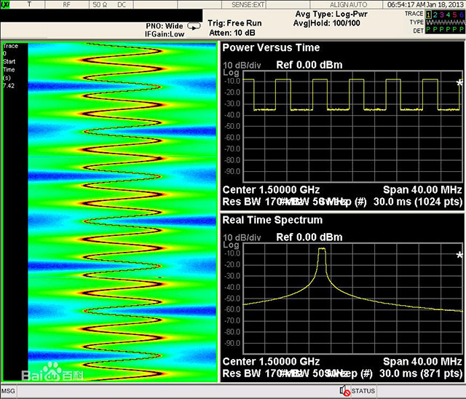Viewport: 466px width, 399px height.
Task: Click the 50 Ω impedance indicator
Action: 100,5
